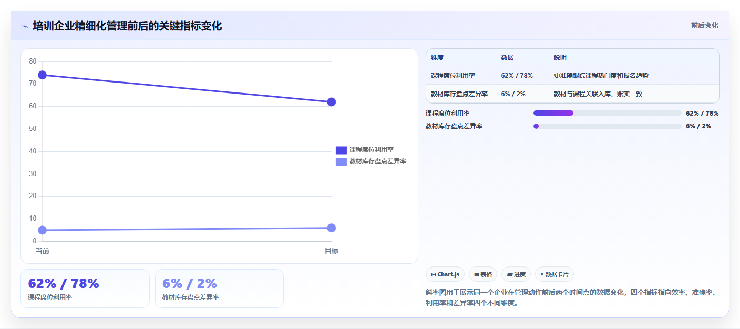This screenshot has width=740, height=329.
Task: Click the legend text 教材库存盘点差异率 in the chart
Action: tap(378, 161)
